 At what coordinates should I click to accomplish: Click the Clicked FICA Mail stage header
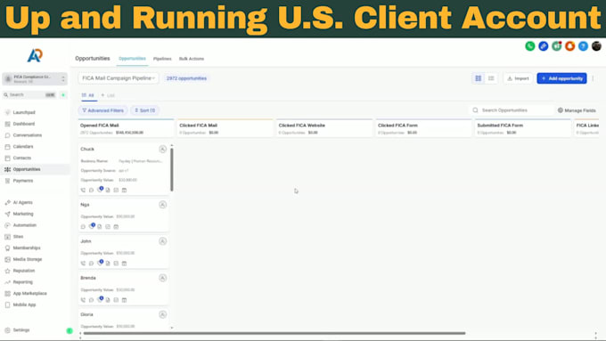[x=225, y=128]
